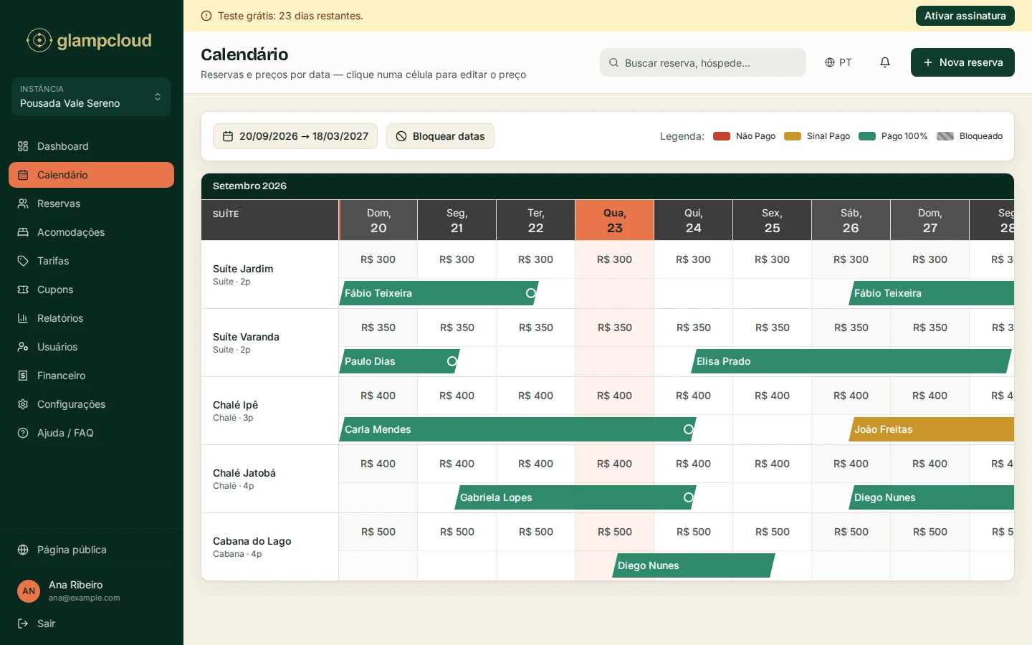This screenshot has width=1032, height=645.
Task: Click the info icon in trial banner
Action: click(206, 16)
